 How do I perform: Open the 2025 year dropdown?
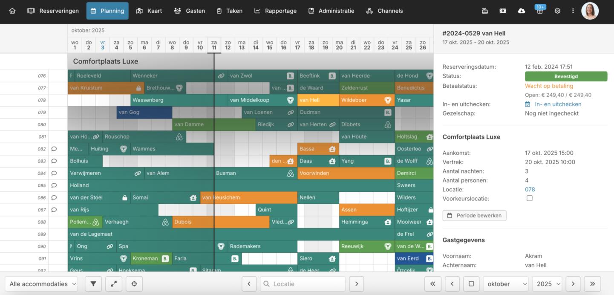point(547,284)
